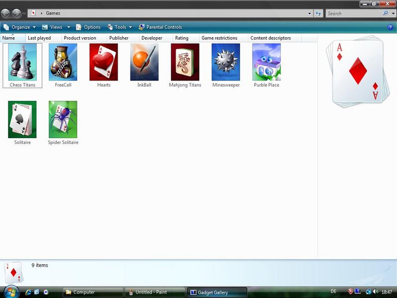The width and height of the screenshot is (397, 298).
Task: Click the Views button
Action: (53, 27)
